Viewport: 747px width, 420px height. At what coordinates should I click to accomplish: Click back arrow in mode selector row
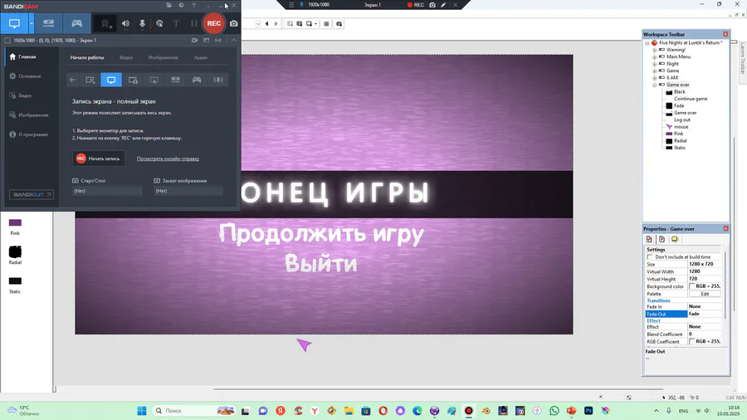coord(72,80)
